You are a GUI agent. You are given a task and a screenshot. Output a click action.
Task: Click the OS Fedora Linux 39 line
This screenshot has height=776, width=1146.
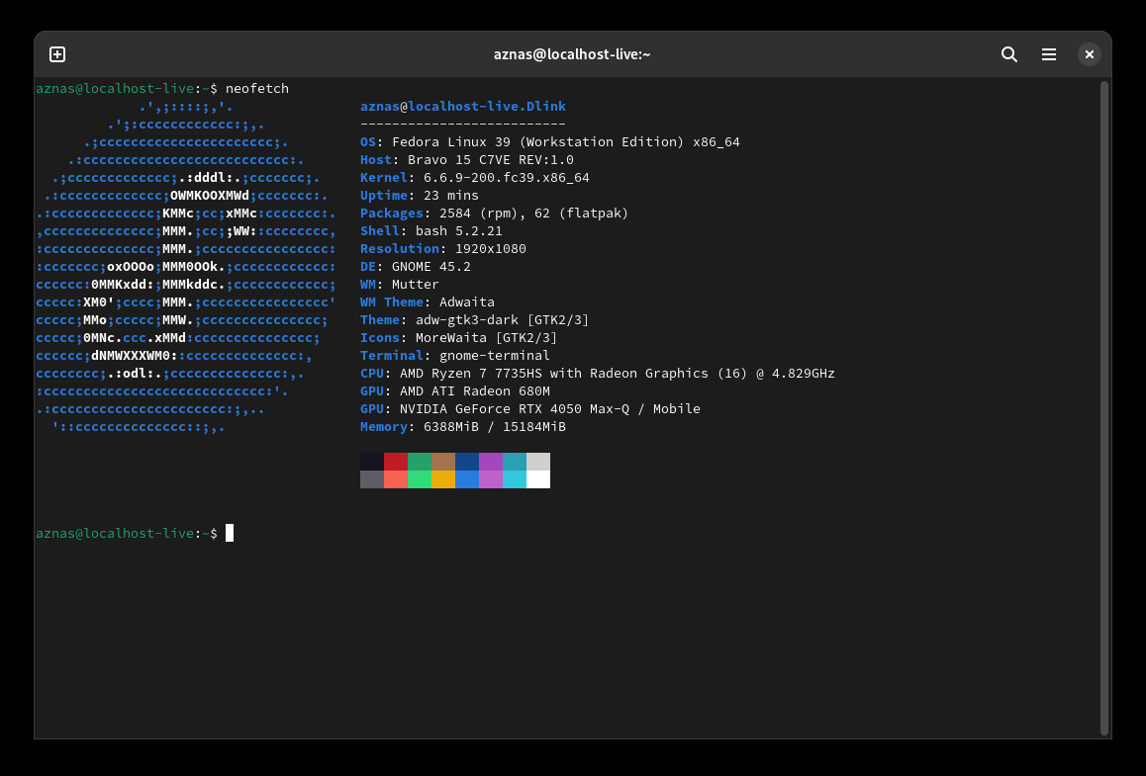pyautogui.click(x=549, y=142)
